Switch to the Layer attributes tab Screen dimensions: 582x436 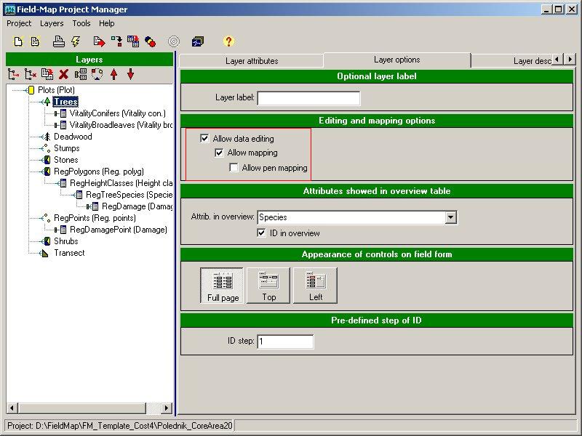click(250, 61)
